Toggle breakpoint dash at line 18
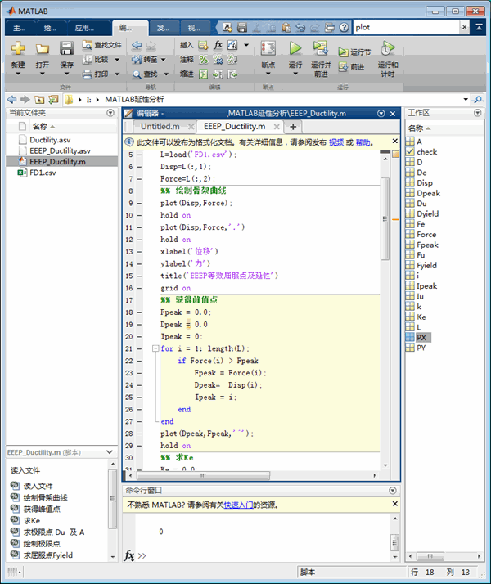Screen dimensions: 491x584 pyautogui.click(x=139, y=312)
